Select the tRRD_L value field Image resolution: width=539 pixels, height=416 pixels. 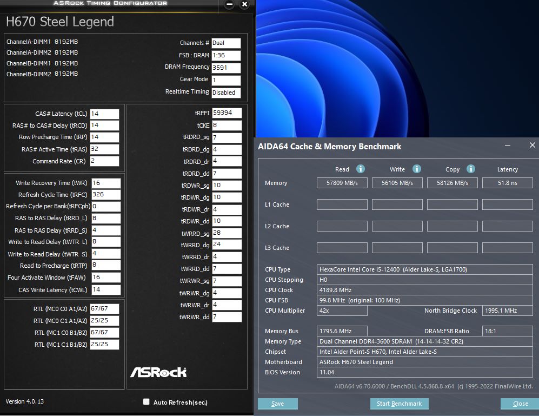point(106,218)
